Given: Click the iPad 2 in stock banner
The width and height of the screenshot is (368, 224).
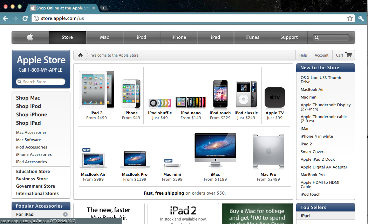Looking at the screenshot, I should coord(183,214).
